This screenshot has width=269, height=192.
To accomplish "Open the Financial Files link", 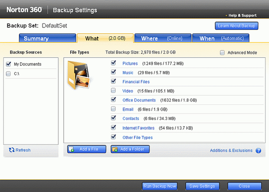I will tap(136, 82).
